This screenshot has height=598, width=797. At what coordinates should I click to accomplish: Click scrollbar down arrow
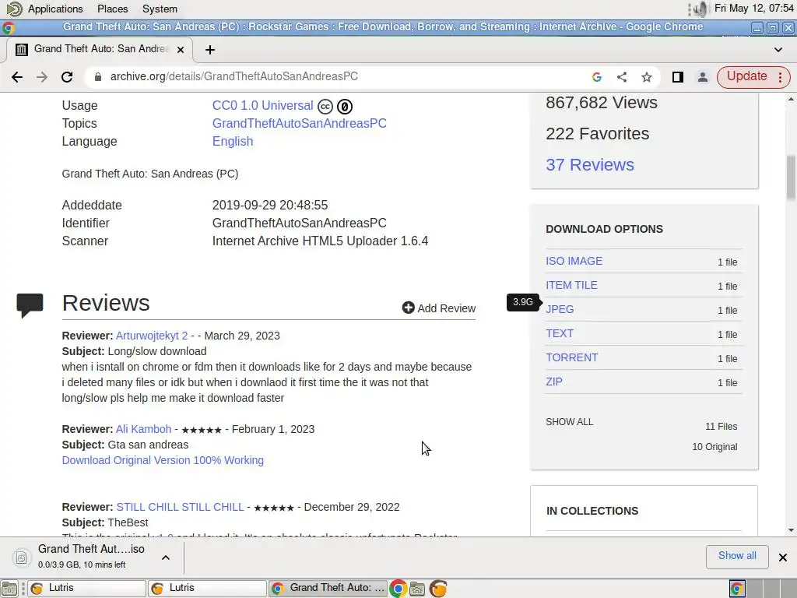tap(791, 529)
